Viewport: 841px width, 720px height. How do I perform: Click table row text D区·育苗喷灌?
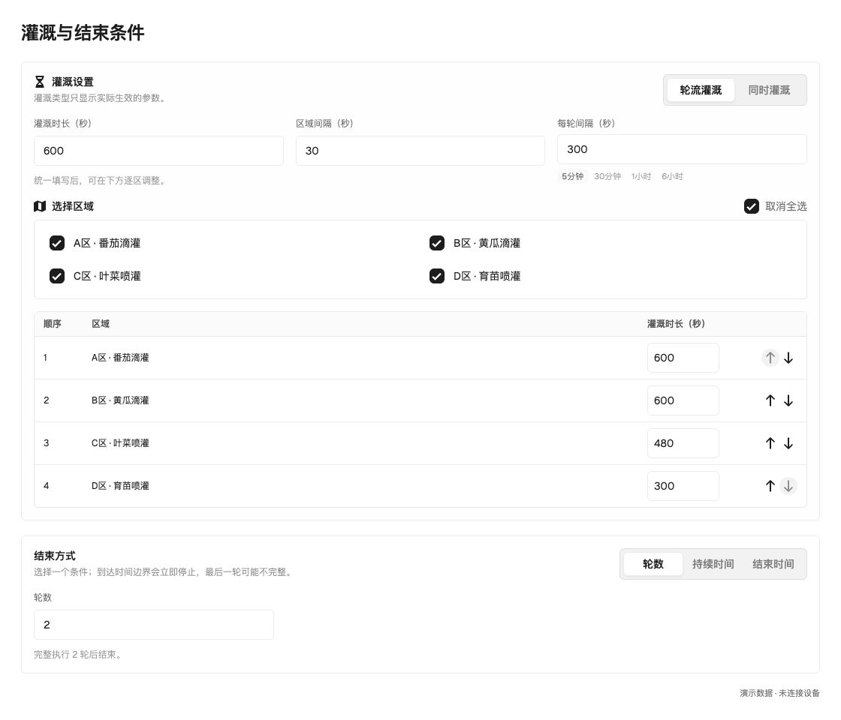click(x=120, y=486)
